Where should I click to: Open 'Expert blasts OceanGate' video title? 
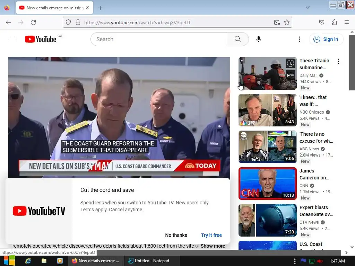coord(316,211)
